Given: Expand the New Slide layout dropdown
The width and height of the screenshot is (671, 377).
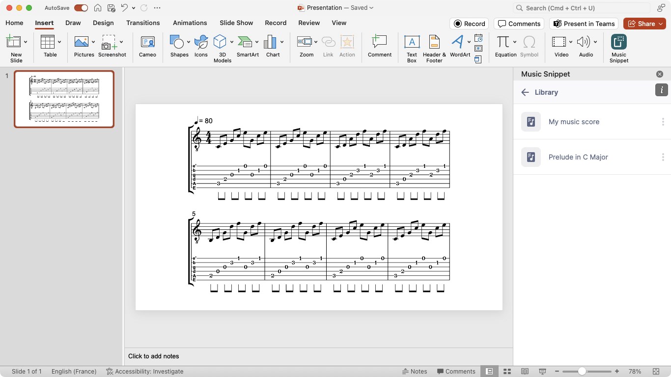Looking at the screenshot, I should click(x=26, y=42).
